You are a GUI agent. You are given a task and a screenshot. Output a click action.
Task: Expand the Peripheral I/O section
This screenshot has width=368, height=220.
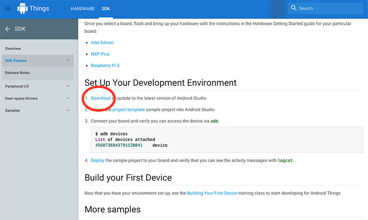pyautogui.click(x=68, y=86)
